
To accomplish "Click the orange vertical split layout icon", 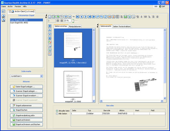I will pos(113,17).
